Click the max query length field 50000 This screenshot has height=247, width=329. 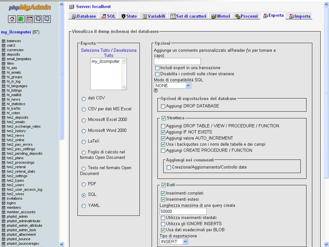point(183,211)
